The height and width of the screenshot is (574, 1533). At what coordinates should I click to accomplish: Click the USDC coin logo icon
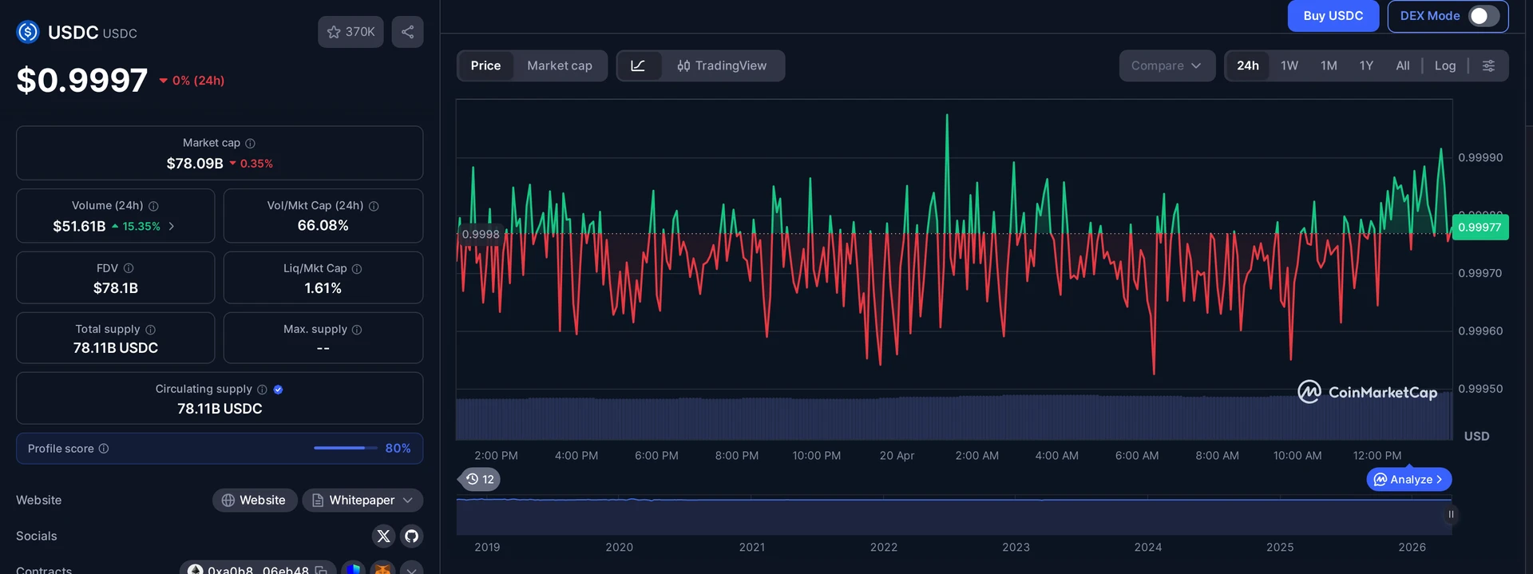(x=28, y=32)
